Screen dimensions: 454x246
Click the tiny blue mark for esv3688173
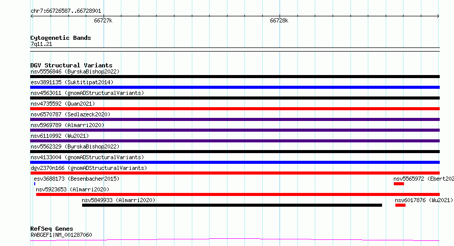click(35, 184)
